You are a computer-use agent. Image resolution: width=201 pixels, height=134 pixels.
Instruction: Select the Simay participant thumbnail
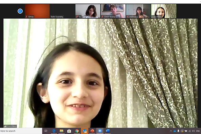[x=37, y=11]
